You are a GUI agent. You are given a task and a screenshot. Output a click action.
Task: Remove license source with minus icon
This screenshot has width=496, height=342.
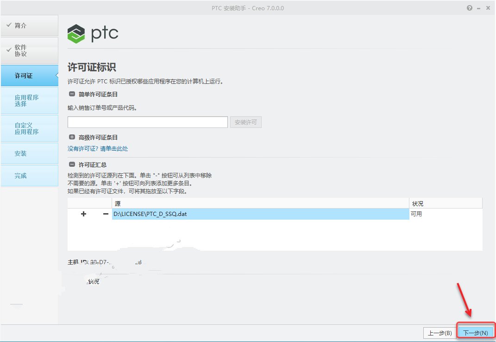click(106, 214)
